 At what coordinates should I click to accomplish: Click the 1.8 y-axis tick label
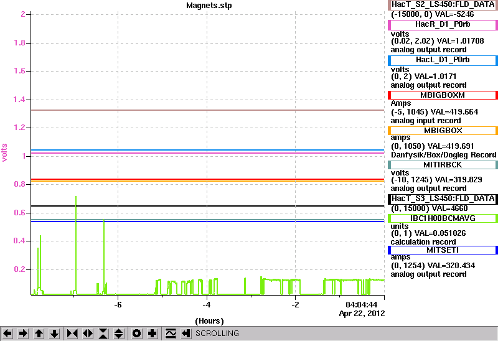click(x=19, y=43)
